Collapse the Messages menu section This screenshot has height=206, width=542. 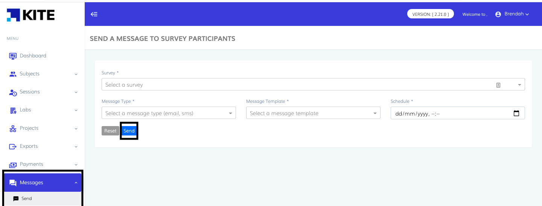[76, 183]
